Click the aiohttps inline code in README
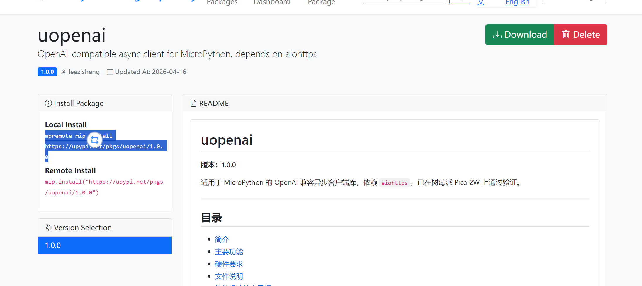 click(395, 183)
